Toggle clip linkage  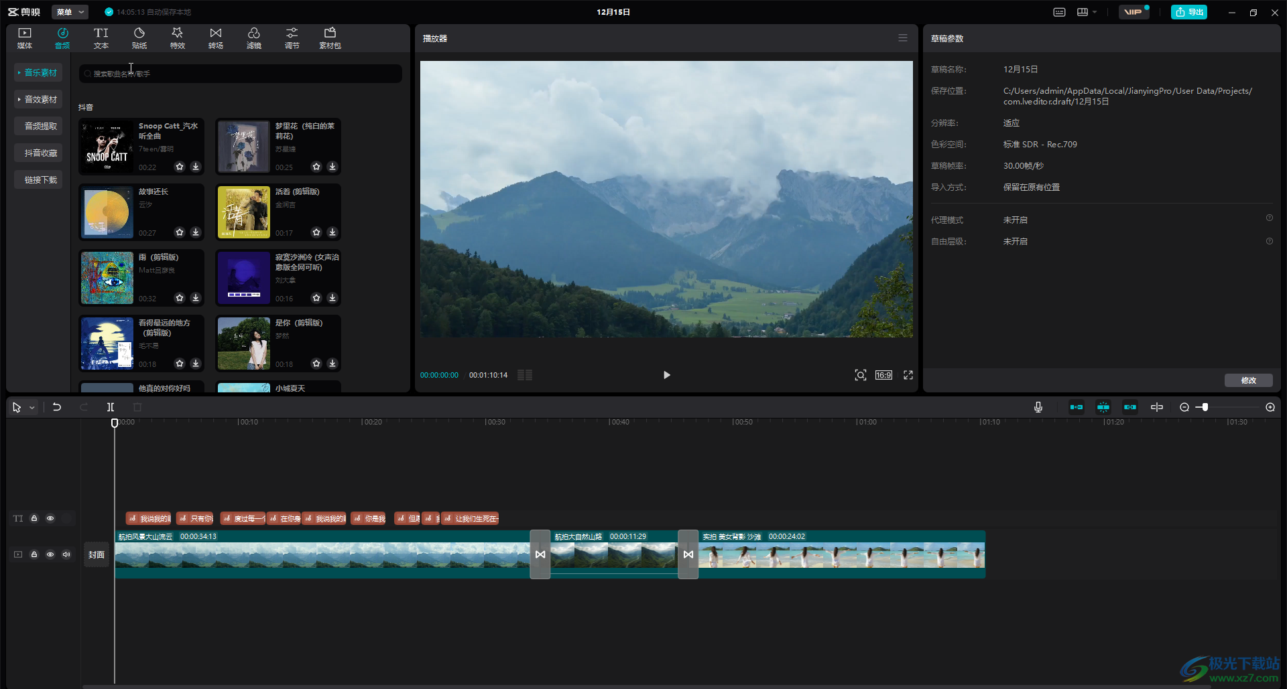coord(1130,407)
